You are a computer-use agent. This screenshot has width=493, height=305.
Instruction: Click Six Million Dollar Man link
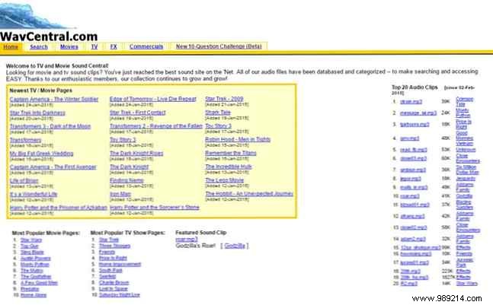pyautogui.click(x=467, y=170)
